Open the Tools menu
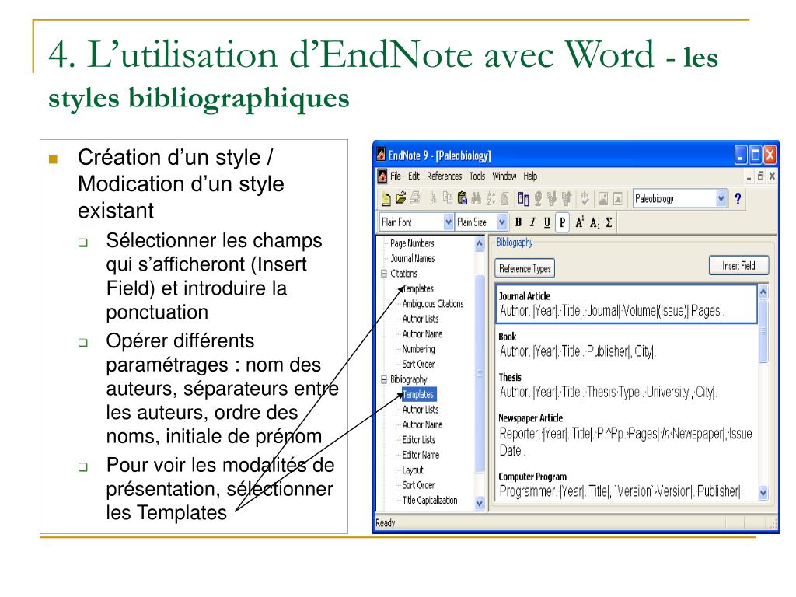 [x=477, y=176]
